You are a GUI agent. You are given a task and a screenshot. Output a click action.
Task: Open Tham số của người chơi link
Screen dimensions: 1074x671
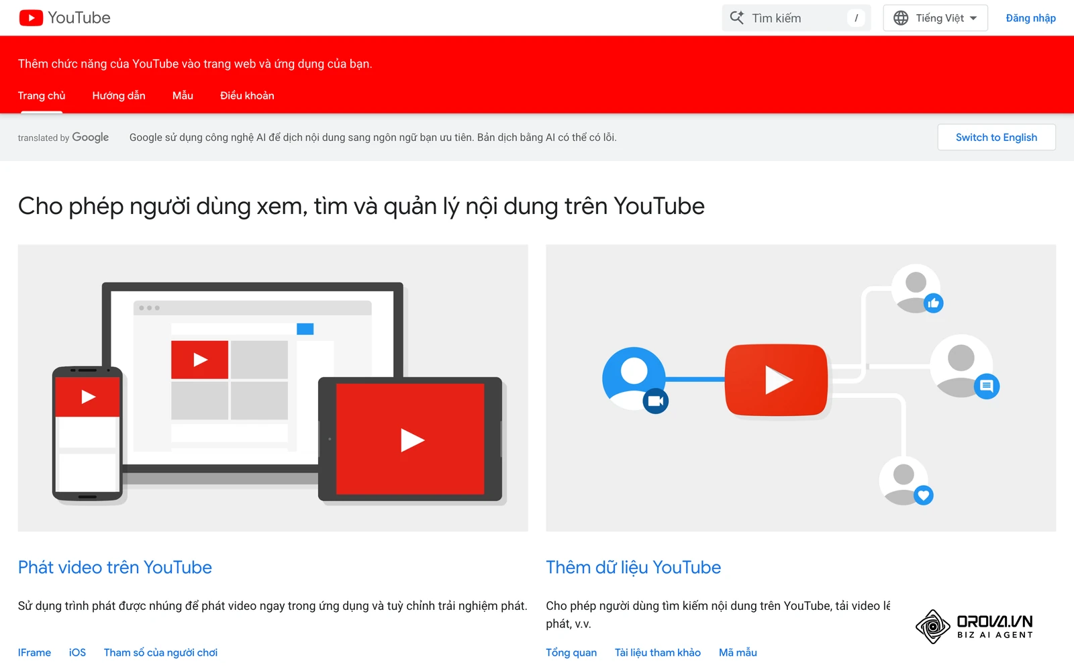(160, 653)
